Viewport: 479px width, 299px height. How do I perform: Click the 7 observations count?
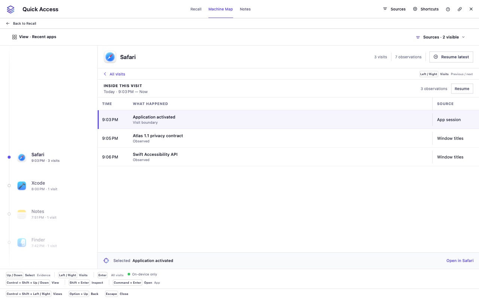tap(408, 57)
